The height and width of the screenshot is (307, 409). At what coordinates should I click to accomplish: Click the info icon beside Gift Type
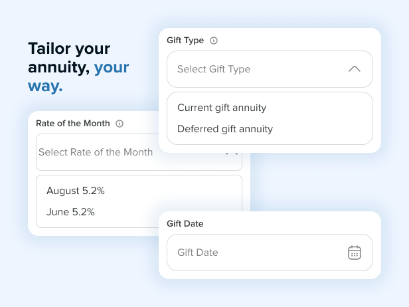pos(214,41)
